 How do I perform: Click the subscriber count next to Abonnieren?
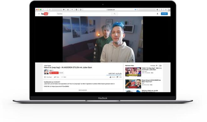click(x=61, y=73)
